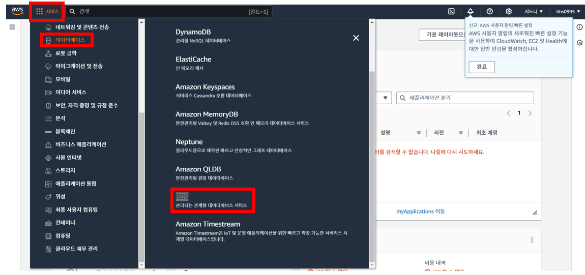
Task: Sort by 리전 column arrow
Action: point(461,133)
